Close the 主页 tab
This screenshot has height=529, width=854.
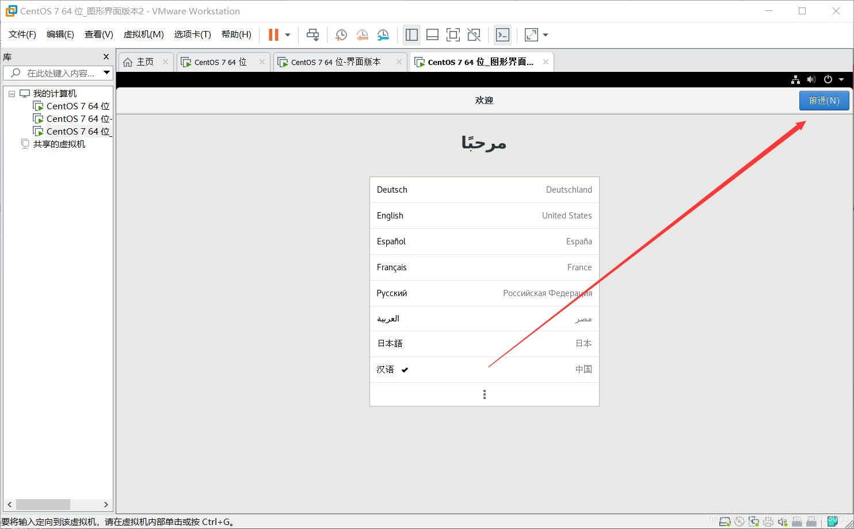(x=165, y=62)
